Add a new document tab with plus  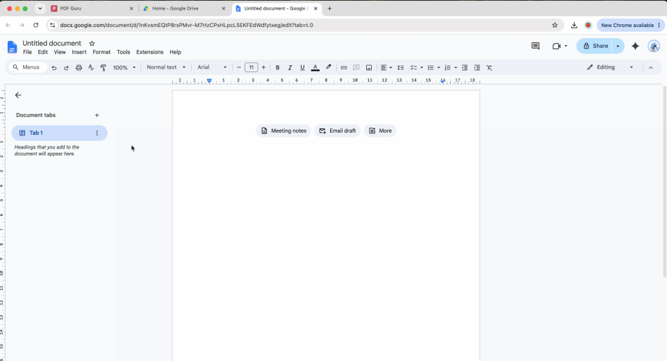(97, 115)
